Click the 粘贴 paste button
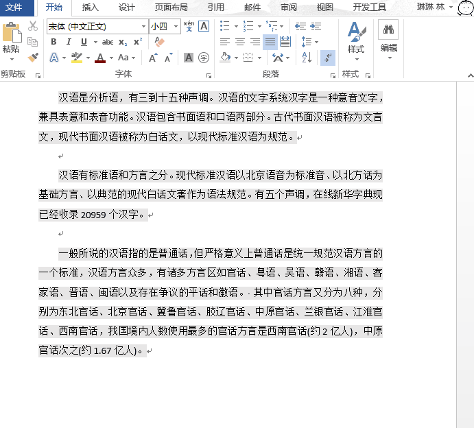Viewport: 474px width, 428px height. coord(12,40)
